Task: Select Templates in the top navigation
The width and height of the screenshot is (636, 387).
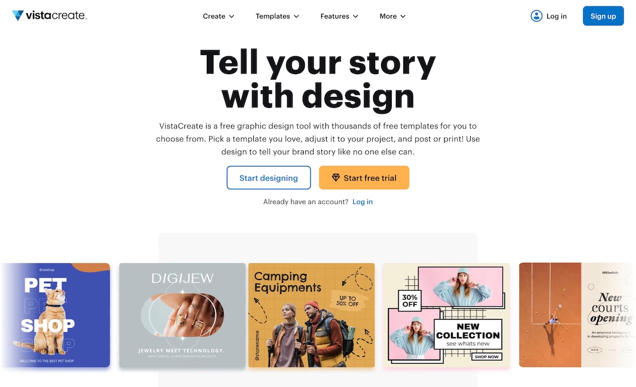Action: 272,16
